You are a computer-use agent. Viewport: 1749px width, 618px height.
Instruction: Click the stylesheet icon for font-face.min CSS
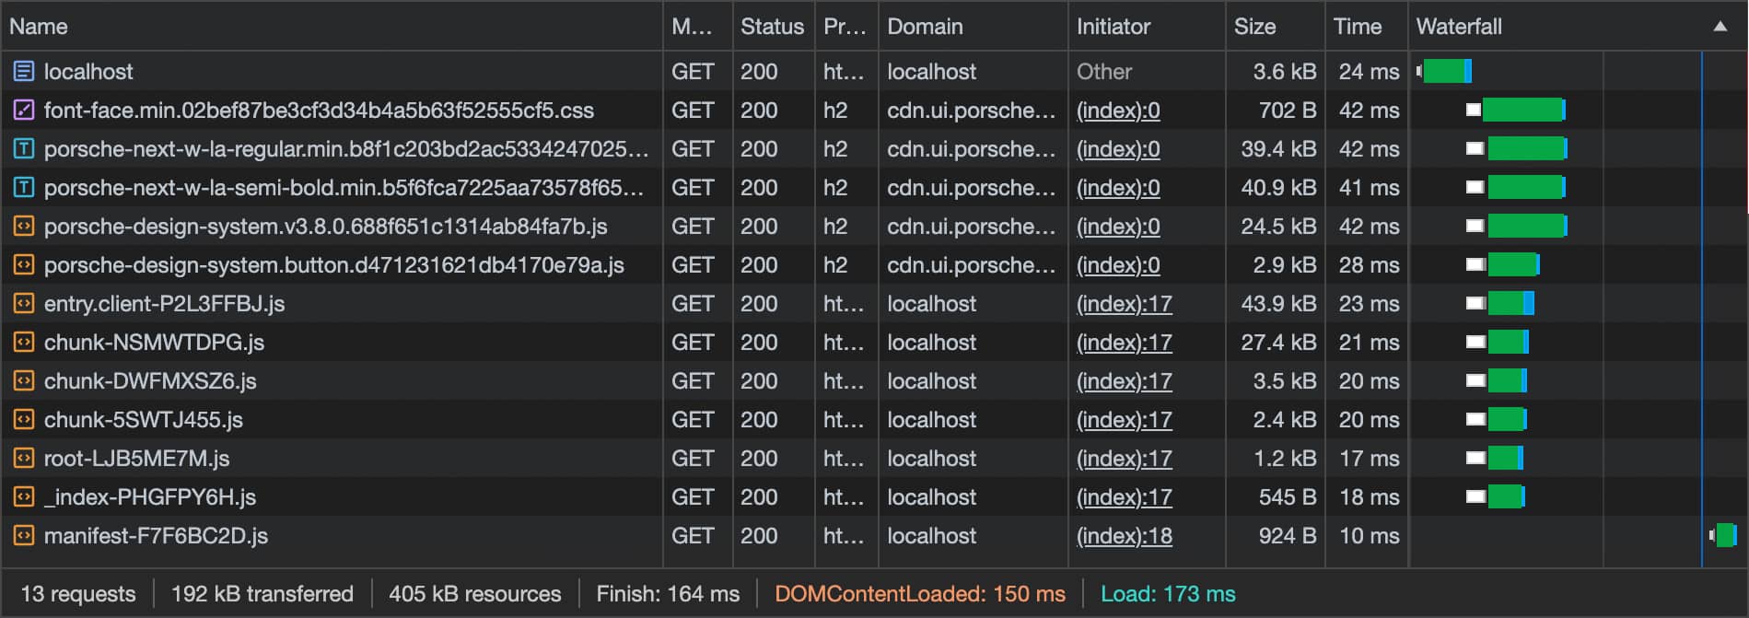click(24, 111)
